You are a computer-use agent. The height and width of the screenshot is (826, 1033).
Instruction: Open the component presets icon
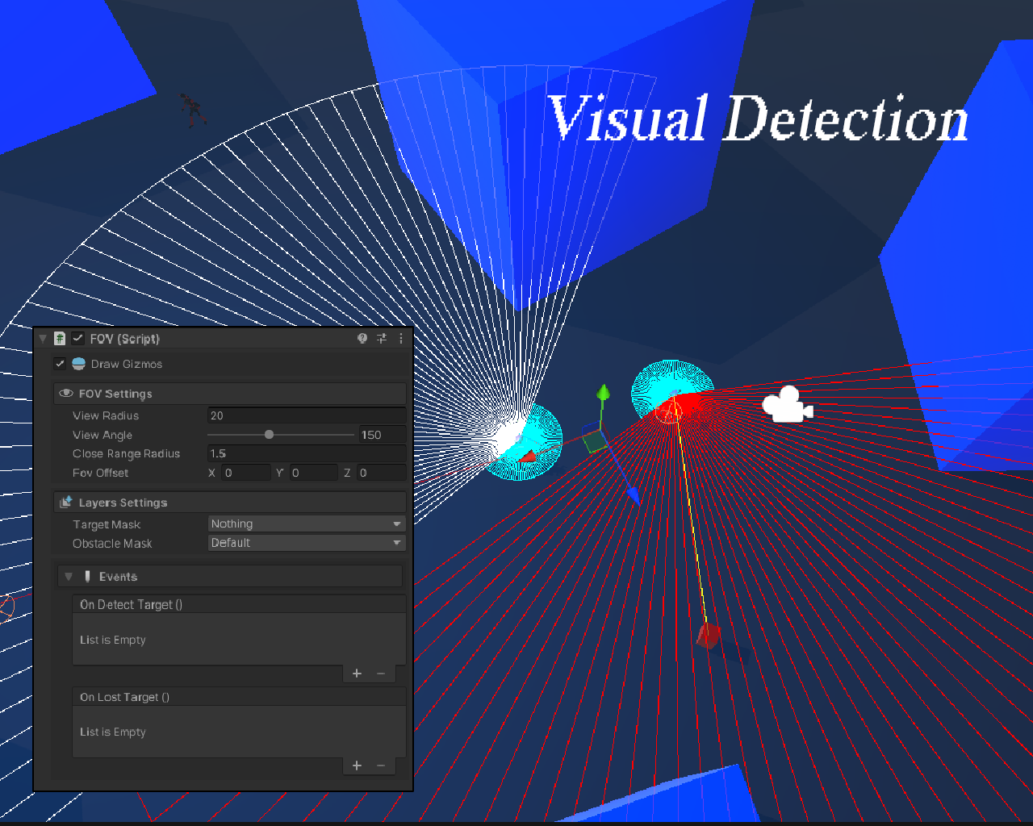[x=382, y=339]
